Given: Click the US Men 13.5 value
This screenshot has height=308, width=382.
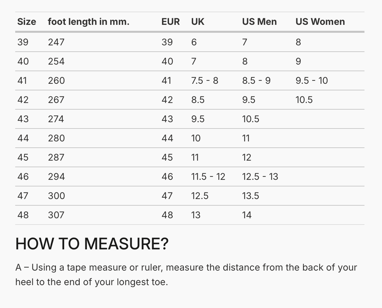Looking at the screenshot, I should coord(250,196).
